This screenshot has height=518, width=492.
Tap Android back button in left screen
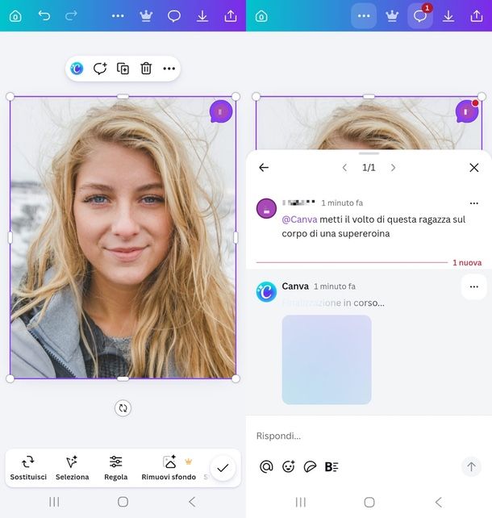pyautogui.click(x=192, y=502)
